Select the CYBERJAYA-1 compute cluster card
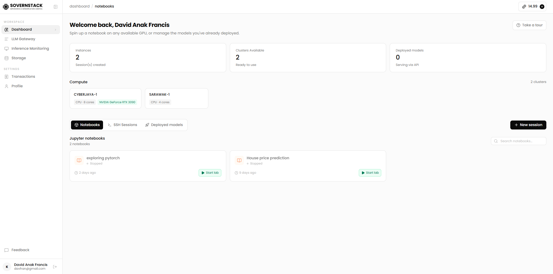Screen dimensions: 553x274 point(105,98)
